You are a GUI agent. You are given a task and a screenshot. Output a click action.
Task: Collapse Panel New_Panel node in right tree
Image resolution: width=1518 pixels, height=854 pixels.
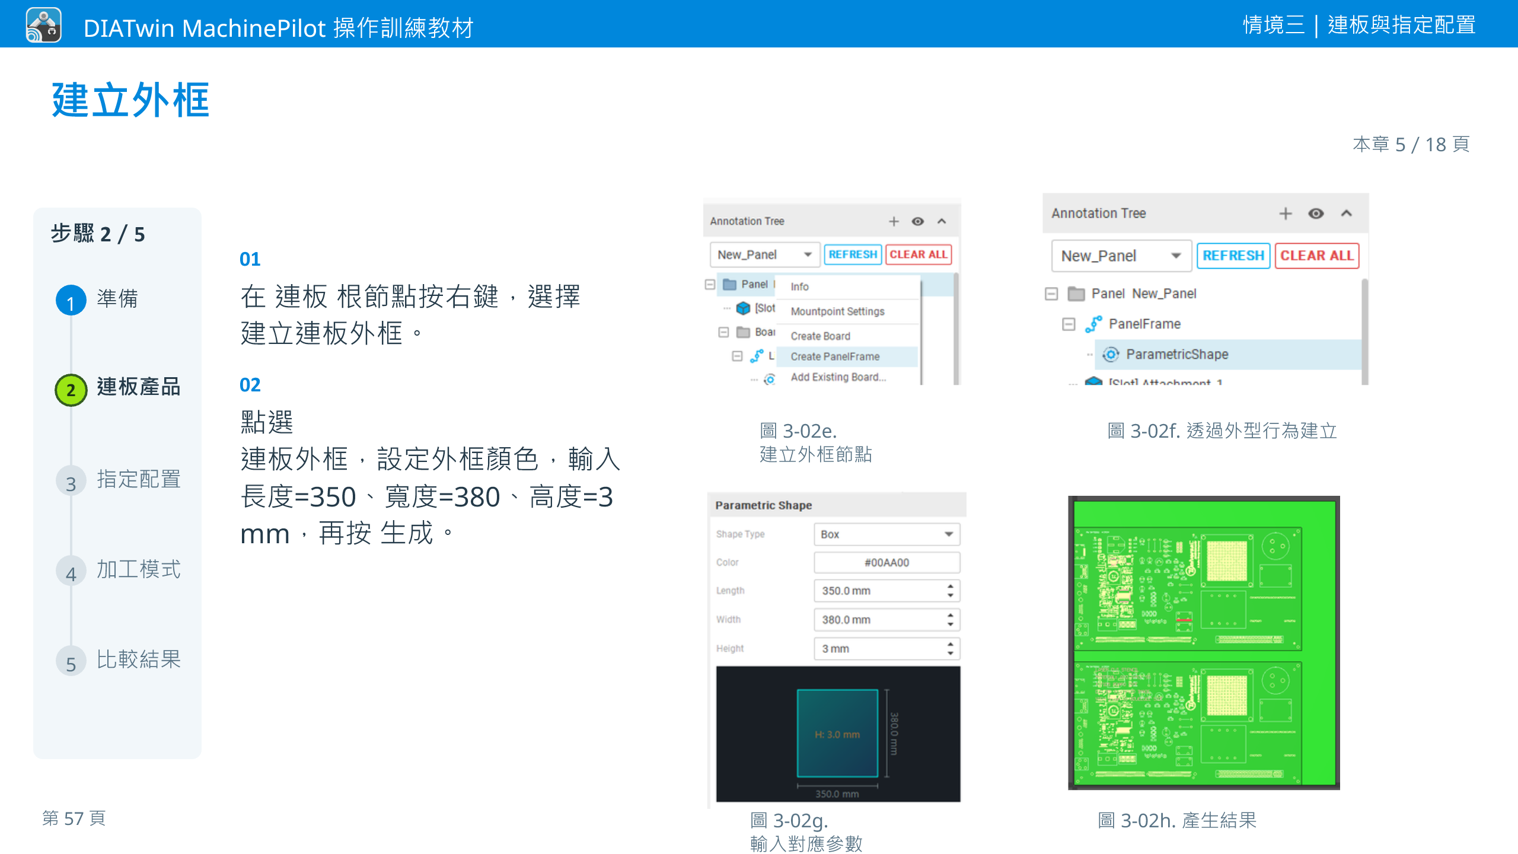(x=1051, y=294)
